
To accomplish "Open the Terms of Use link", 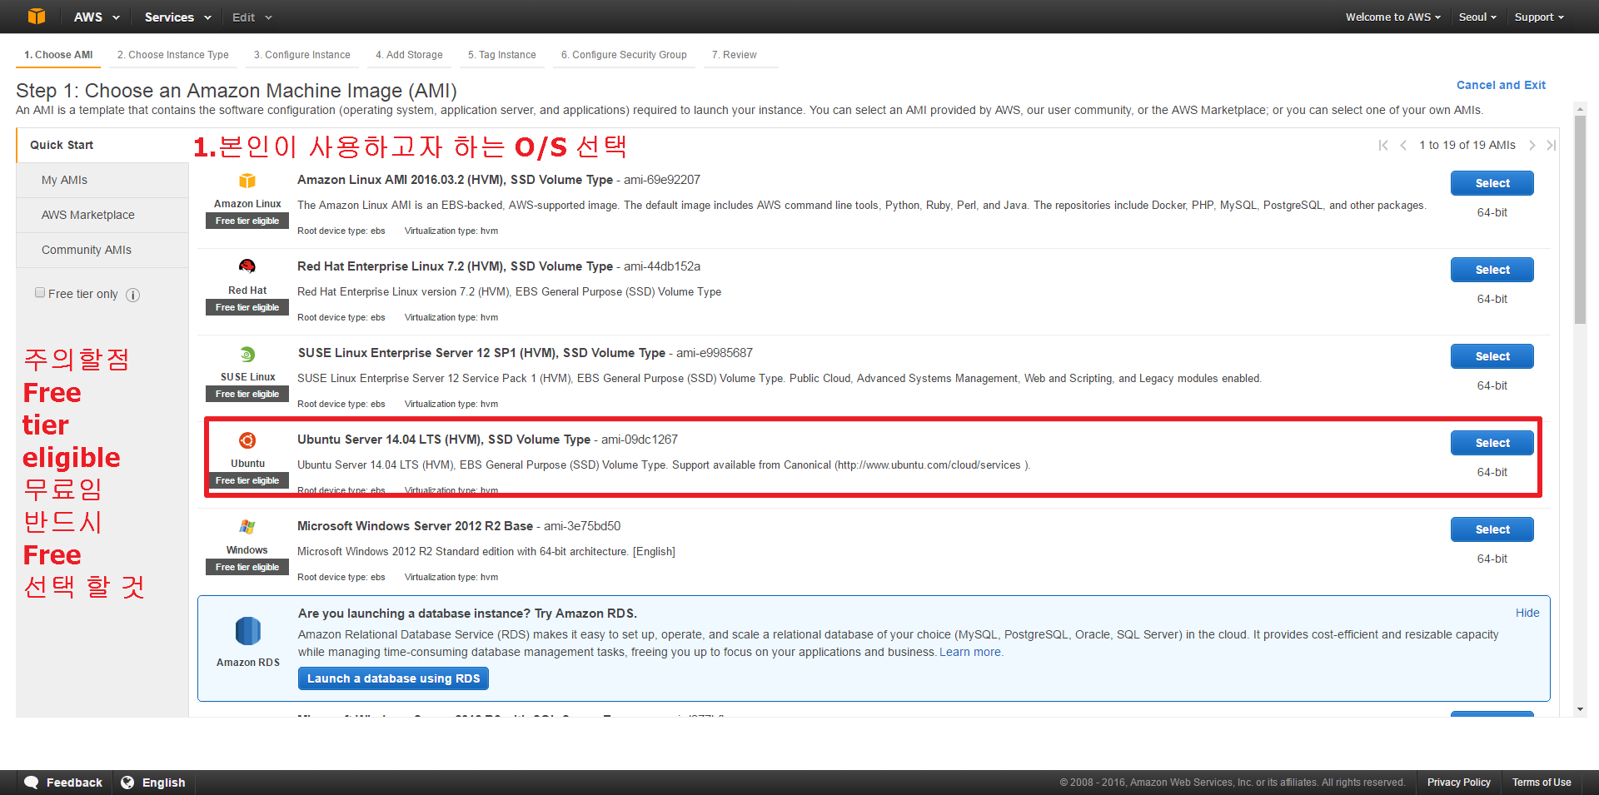I will pyautogui.click(x=1542, y=783).
